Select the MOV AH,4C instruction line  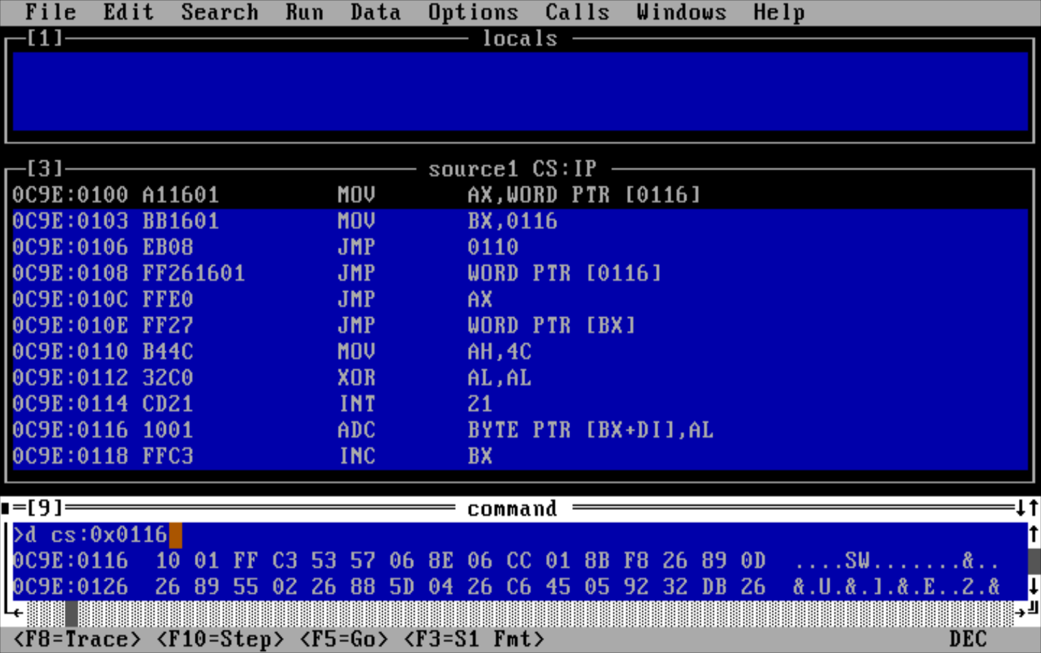coord(520,352)
